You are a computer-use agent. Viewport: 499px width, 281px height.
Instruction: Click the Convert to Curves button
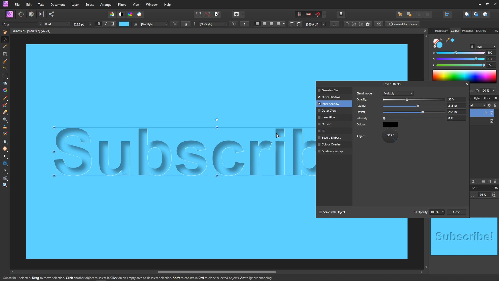click(x=402, y=24)
